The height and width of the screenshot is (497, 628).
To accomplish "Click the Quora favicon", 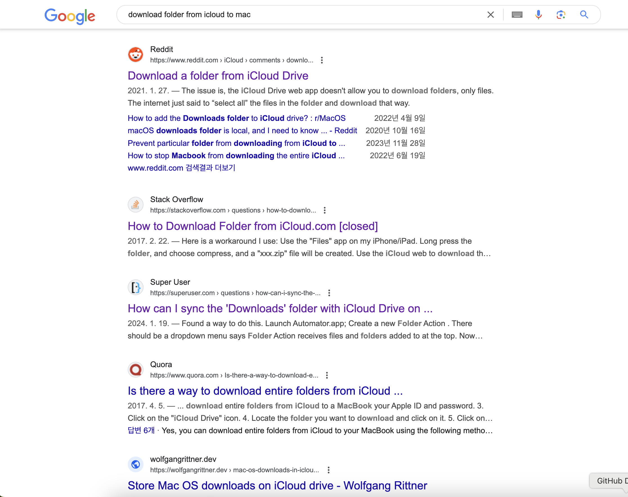I will [135, 370].
